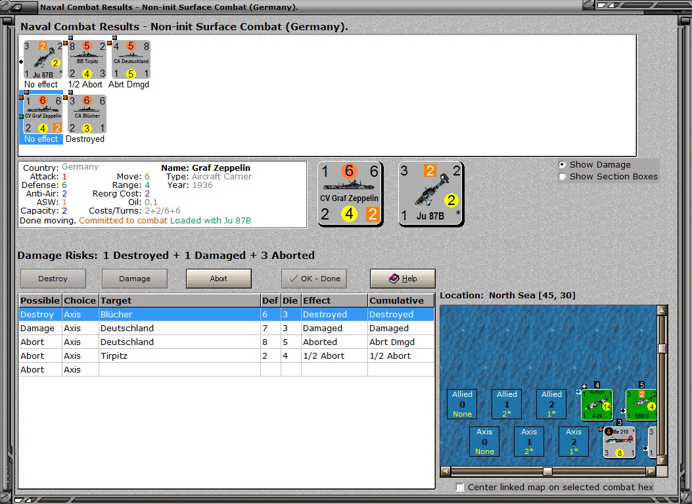Select the Show Damage radio button

click(x=563, y=165)
